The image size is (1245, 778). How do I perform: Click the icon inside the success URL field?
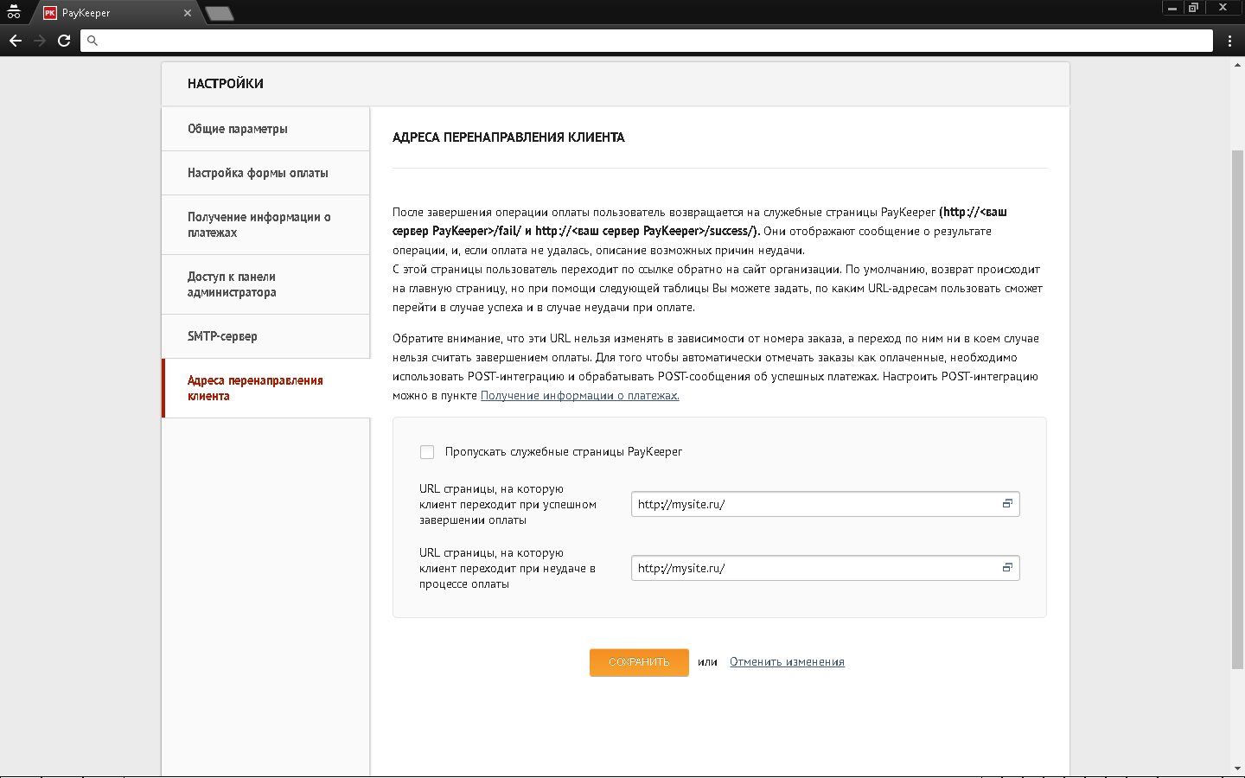pos(1007,504)
